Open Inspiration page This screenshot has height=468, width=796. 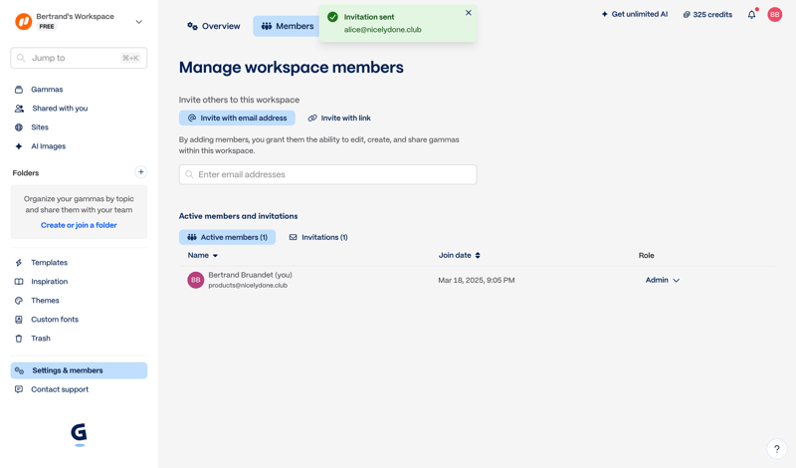coord(49,282)
